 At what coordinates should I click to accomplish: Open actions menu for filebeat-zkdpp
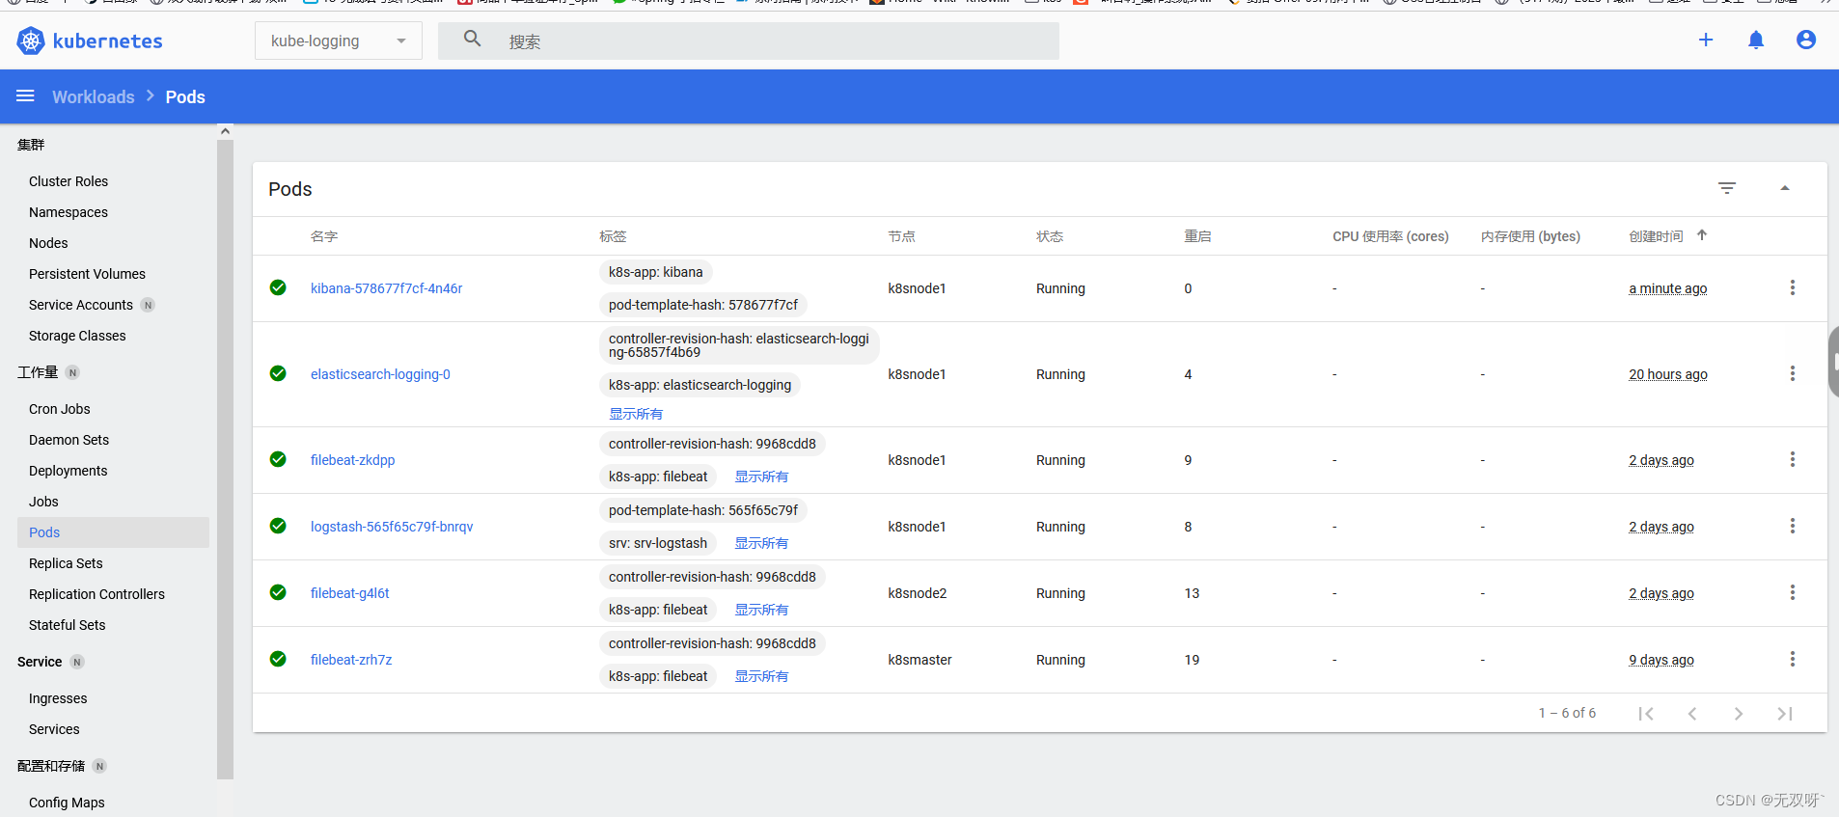tap(1793, 459)
